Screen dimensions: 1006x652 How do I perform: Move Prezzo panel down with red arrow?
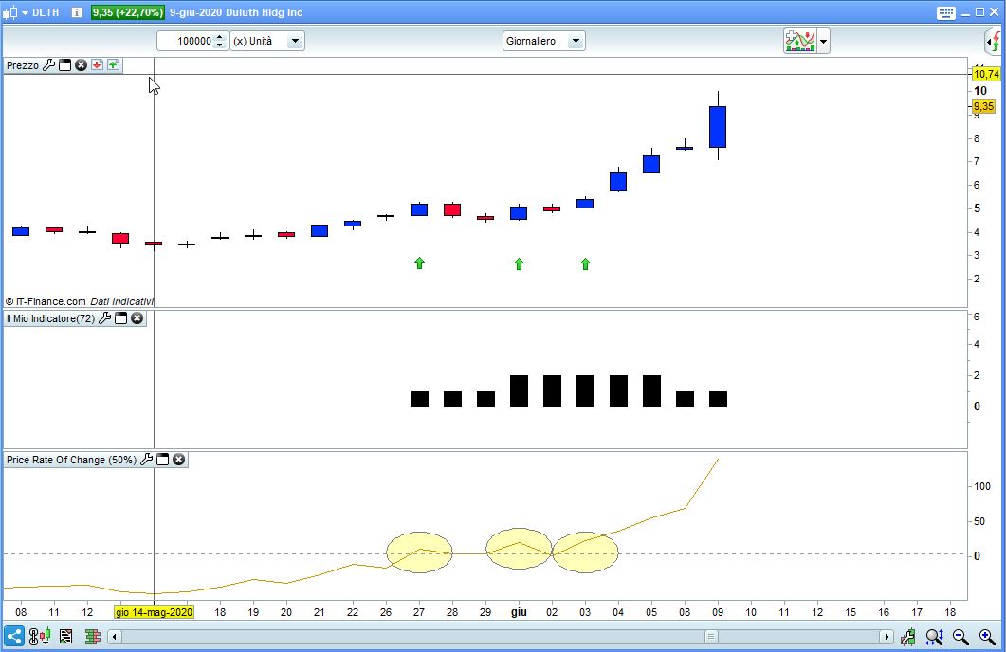tap(97, 64)
